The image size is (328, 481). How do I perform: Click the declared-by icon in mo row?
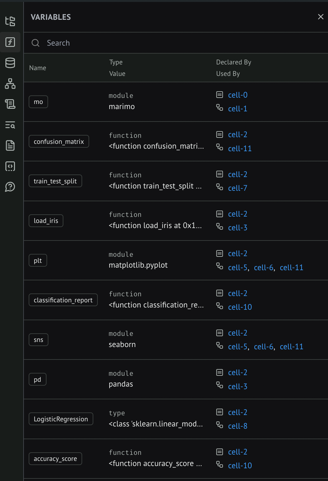pyautogui.click(x=220, y=95)
